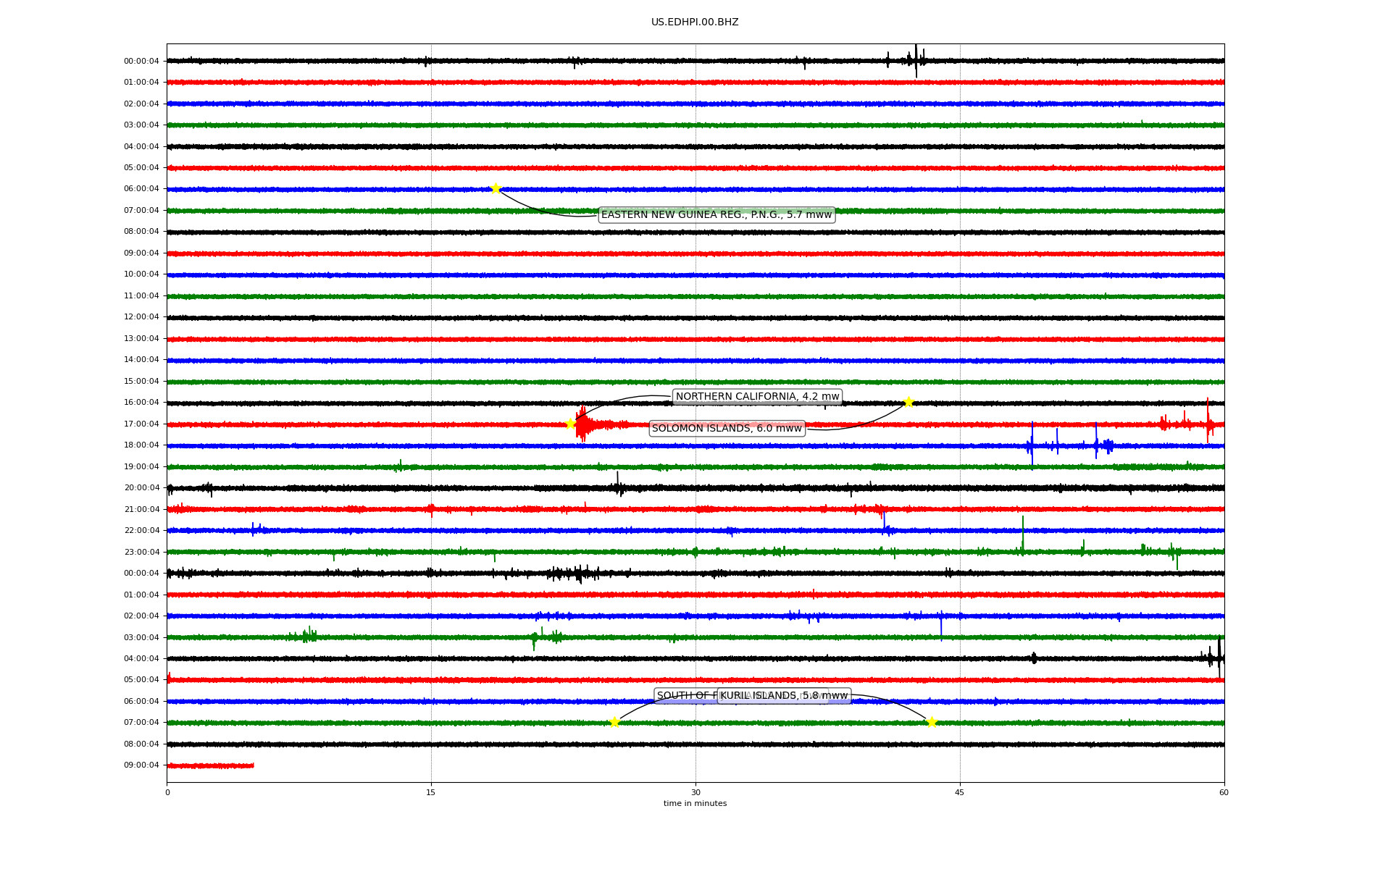This screenshot has height=869, width=1391.
Task: Click the star marker on the black 16:00:04 trace
Action: point(908,403)
